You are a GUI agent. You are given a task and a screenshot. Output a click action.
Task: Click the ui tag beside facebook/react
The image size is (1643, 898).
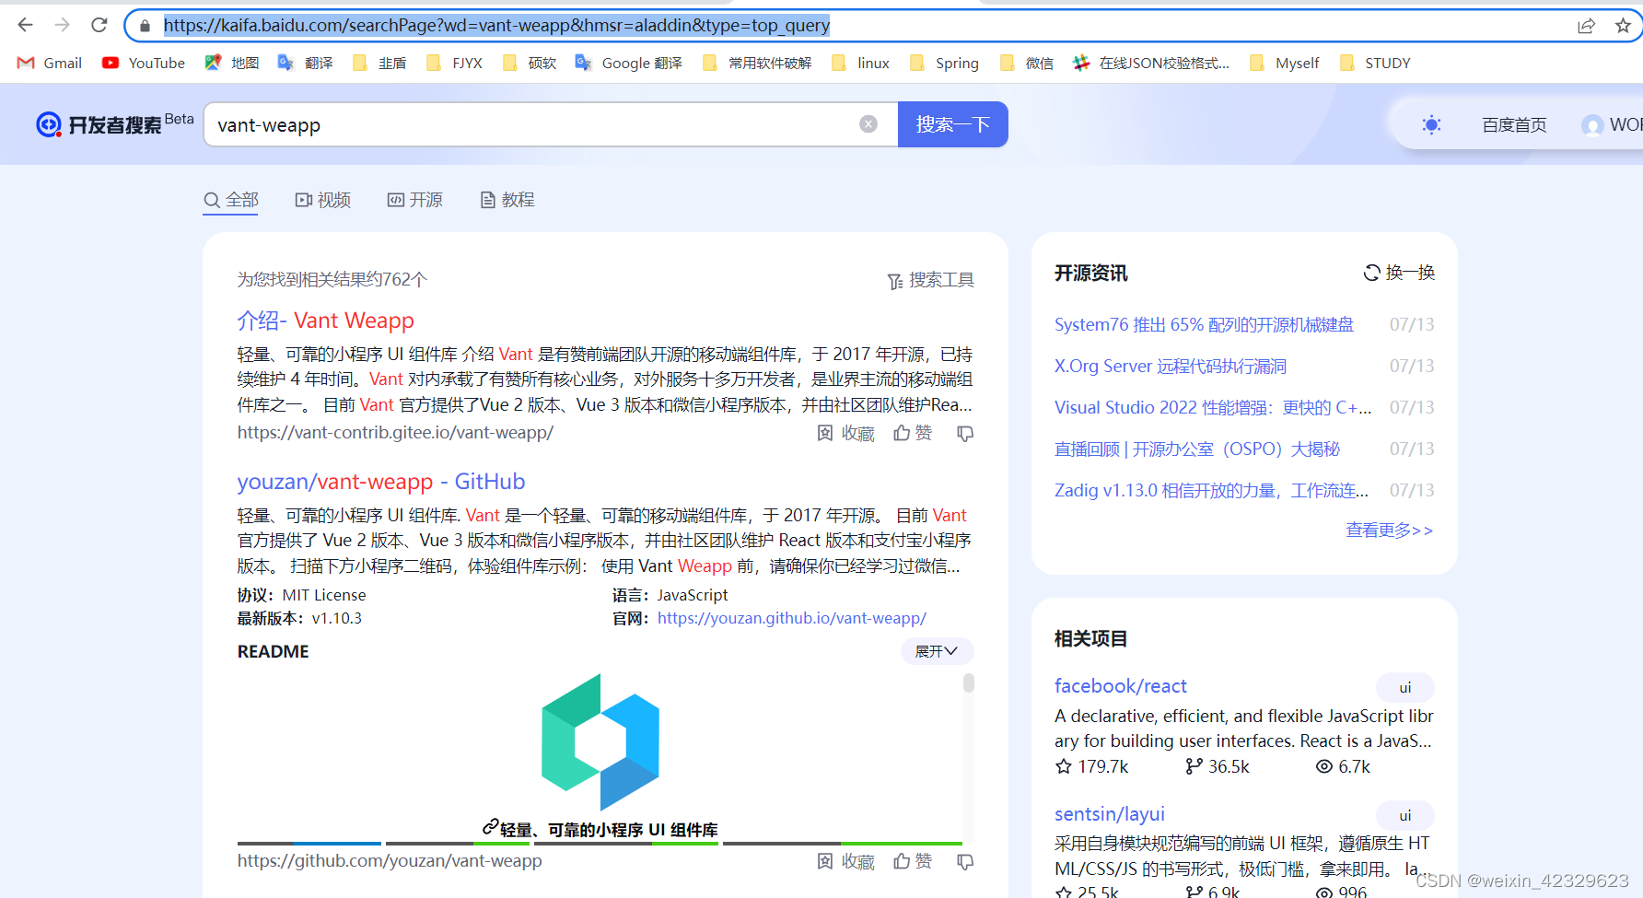tap(1405, 687)
